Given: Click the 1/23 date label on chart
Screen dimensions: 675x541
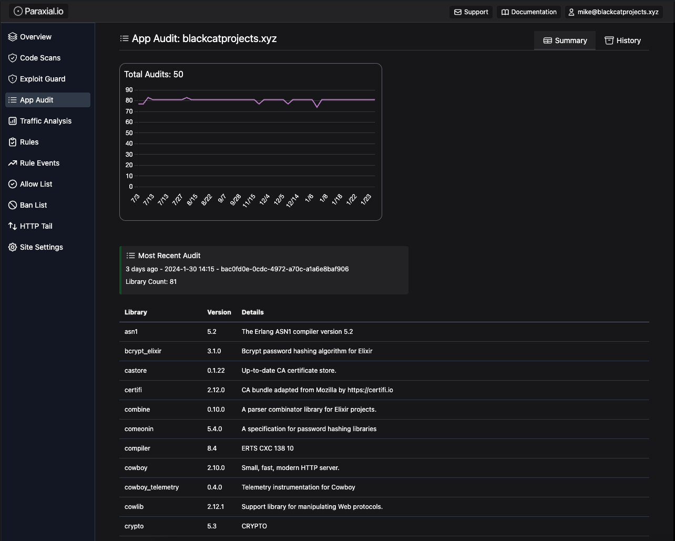Looking at the screenshot, I should pos(366,199).
